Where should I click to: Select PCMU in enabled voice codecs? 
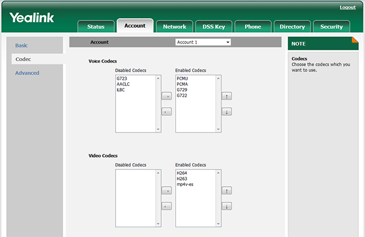[195, 78]
